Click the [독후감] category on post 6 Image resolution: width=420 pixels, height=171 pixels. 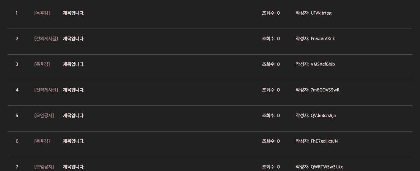42,141
